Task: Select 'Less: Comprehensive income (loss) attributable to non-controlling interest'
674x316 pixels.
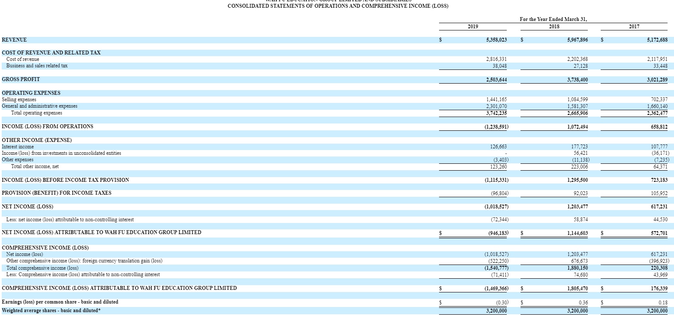Action: [83, 274]
